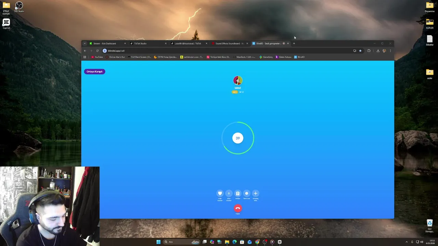Open the Gelen Kutusu bookmark
This screenshot has height=246, width=438.
(284, 57)
